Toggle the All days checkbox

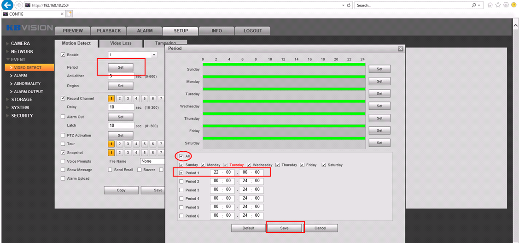[181, 156]
